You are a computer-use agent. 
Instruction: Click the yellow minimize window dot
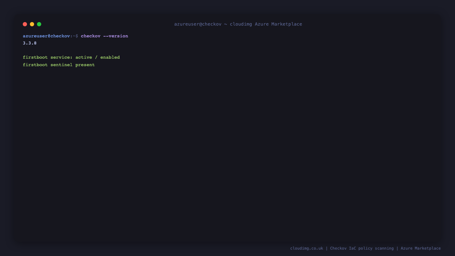(x=32, y=24)
